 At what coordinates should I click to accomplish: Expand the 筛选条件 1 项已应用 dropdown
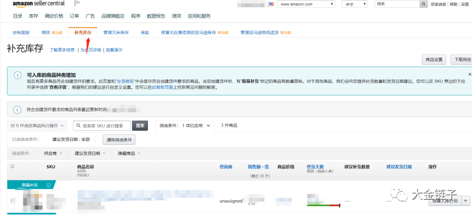point(184,126)
